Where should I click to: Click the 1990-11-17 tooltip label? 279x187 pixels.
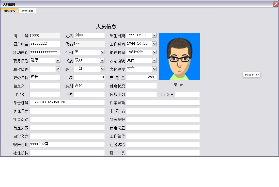point(252,75)
